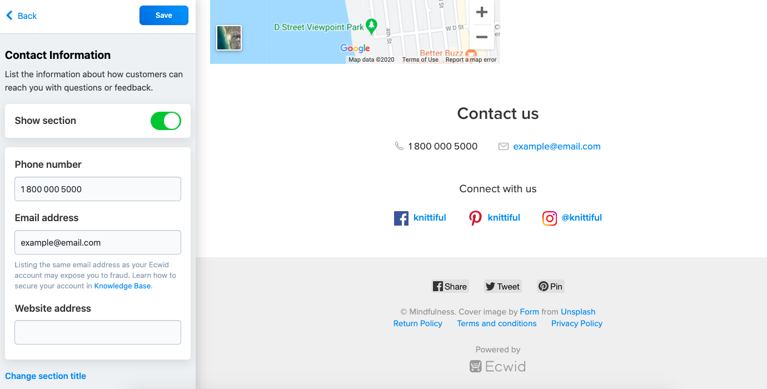Share the page on Facebook

[450, 286]
